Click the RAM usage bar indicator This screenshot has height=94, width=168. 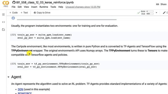click(x=150, y=11)
